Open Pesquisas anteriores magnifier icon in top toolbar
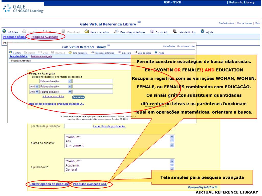262x196 pixels. [116, 31]
